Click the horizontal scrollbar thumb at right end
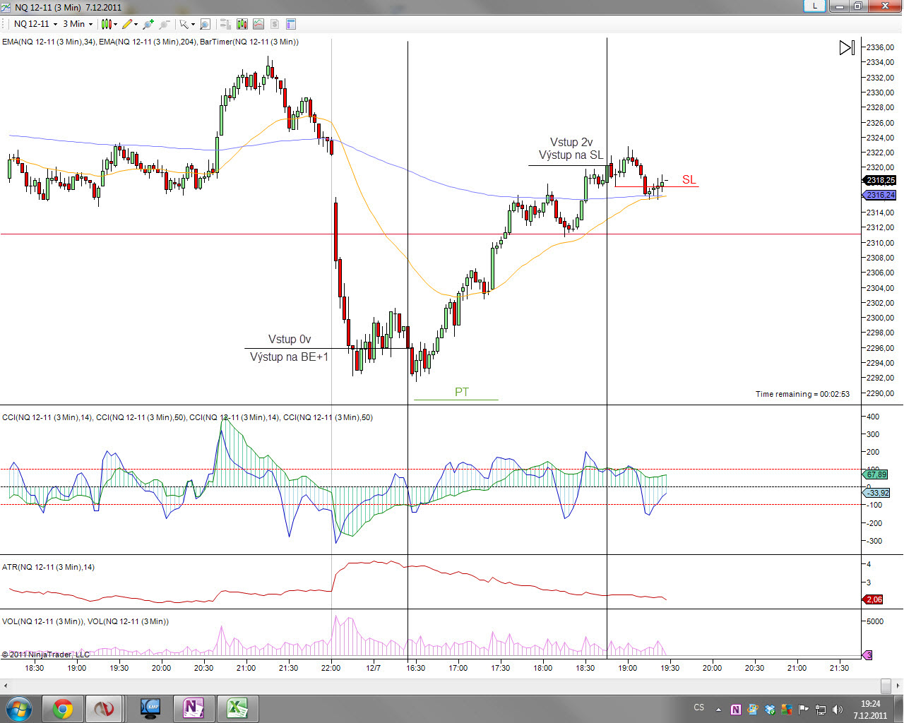 point(886,686)
